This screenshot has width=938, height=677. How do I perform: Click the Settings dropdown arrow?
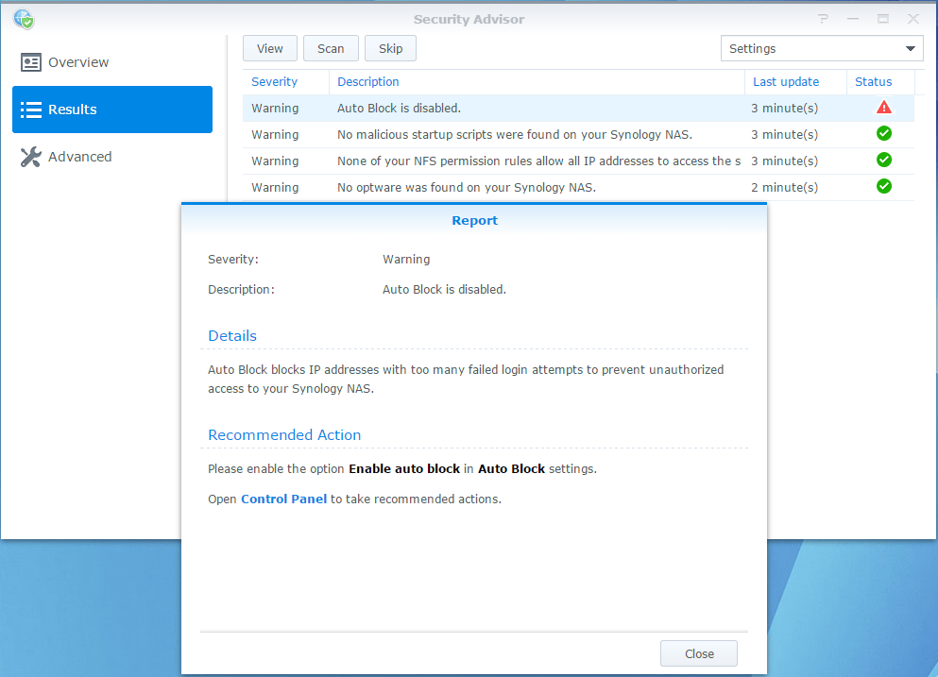point(910,48)
